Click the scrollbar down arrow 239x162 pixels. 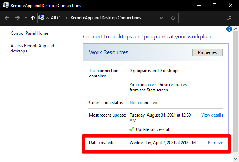click(236, 159)
